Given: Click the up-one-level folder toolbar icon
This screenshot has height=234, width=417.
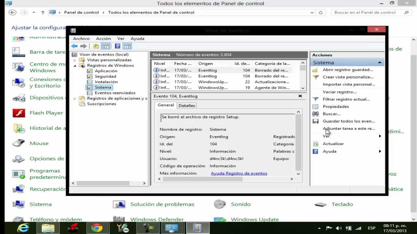Looking at the screenshot, I should click(x=96, y=46).
